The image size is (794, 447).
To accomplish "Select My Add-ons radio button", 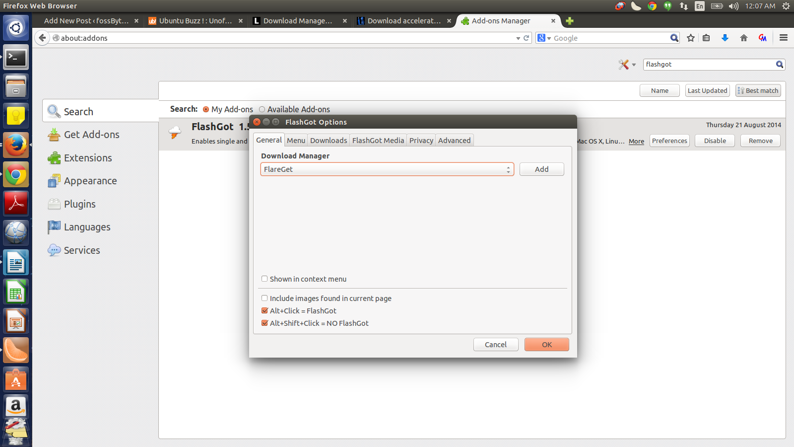I will [206, 109].
